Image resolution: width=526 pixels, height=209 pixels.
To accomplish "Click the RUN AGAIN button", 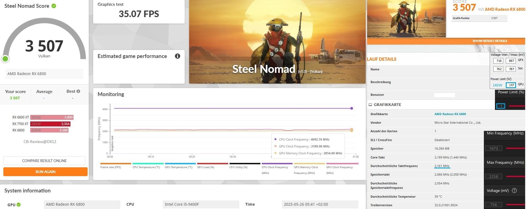I will pos(45,172).
